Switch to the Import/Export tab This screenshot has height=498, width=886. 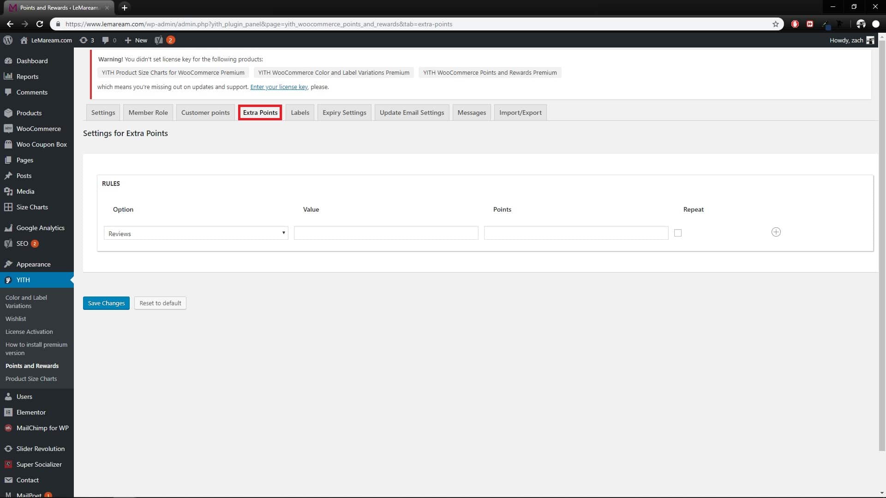[x=521, y=113]
